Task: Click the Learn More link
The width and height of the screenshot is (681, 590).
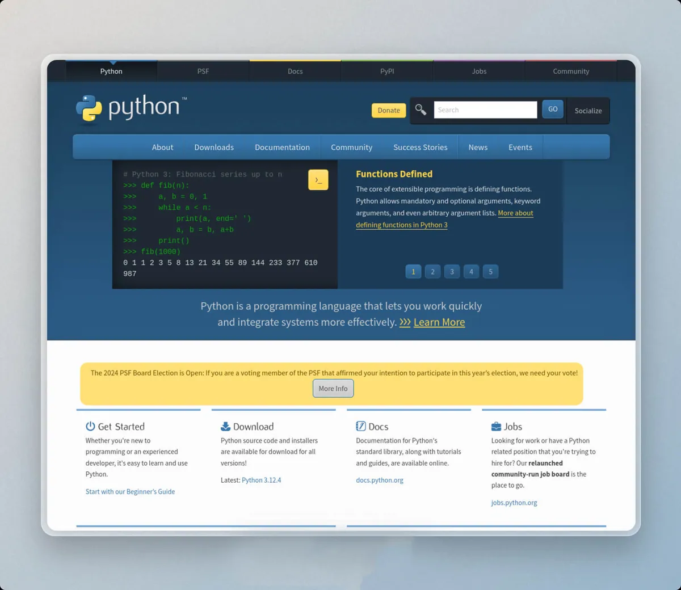Action: (439, 322)
